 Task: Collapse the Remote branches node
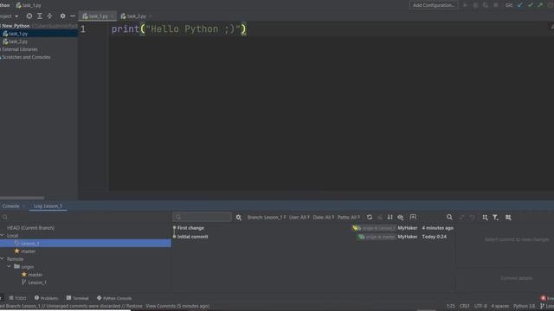[3, 259]
